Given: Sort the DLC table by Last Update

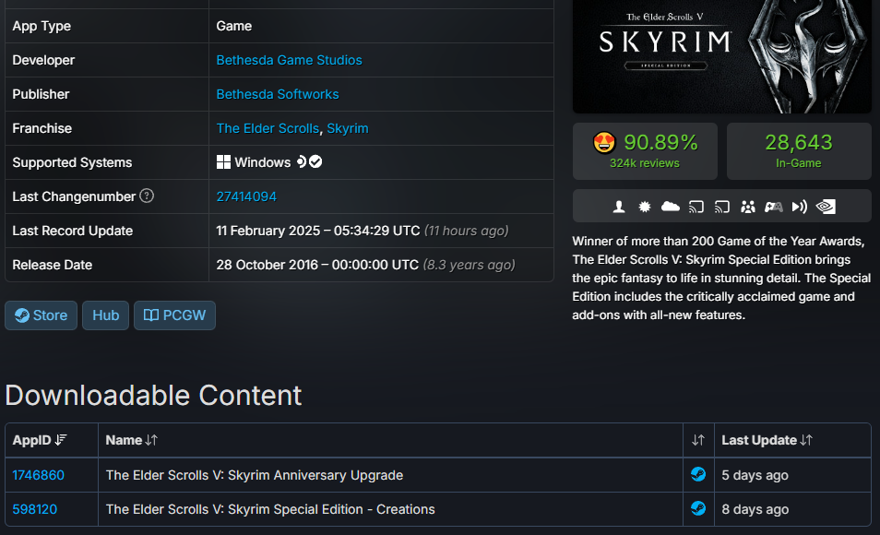Looking at the screenshot, I should (x=767, y=440).
